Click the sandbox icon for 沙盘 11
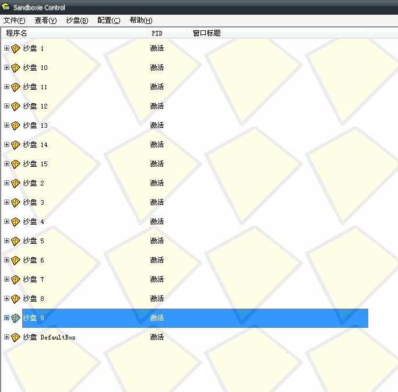This screenshot has width=398, height=392. pyautogui.click(x=16, y=87)
